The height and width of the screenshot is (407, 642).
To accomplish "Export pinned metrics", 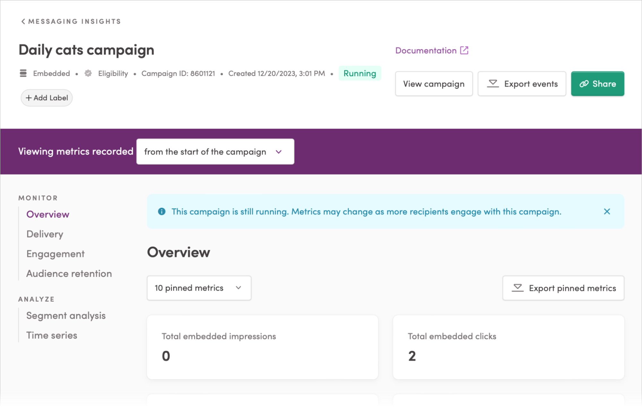I will click(x=563, y=288).
